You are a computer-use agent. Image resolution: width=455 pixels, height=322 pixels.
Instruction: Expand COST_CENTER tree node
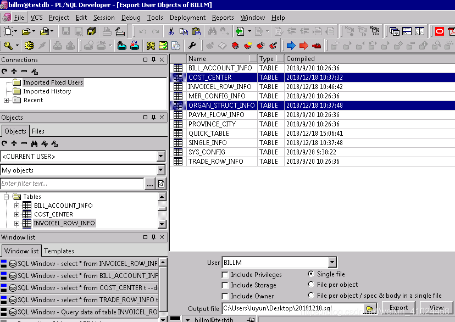[16, 214]
